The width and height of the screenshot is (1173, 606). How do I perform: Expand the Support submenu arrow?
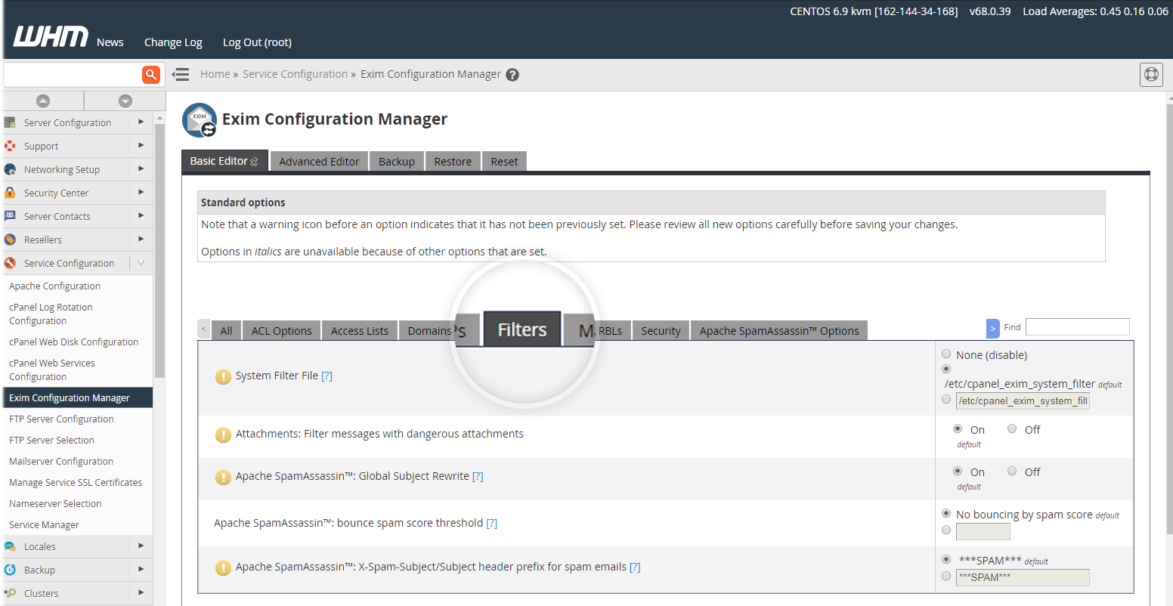point(141,145)
